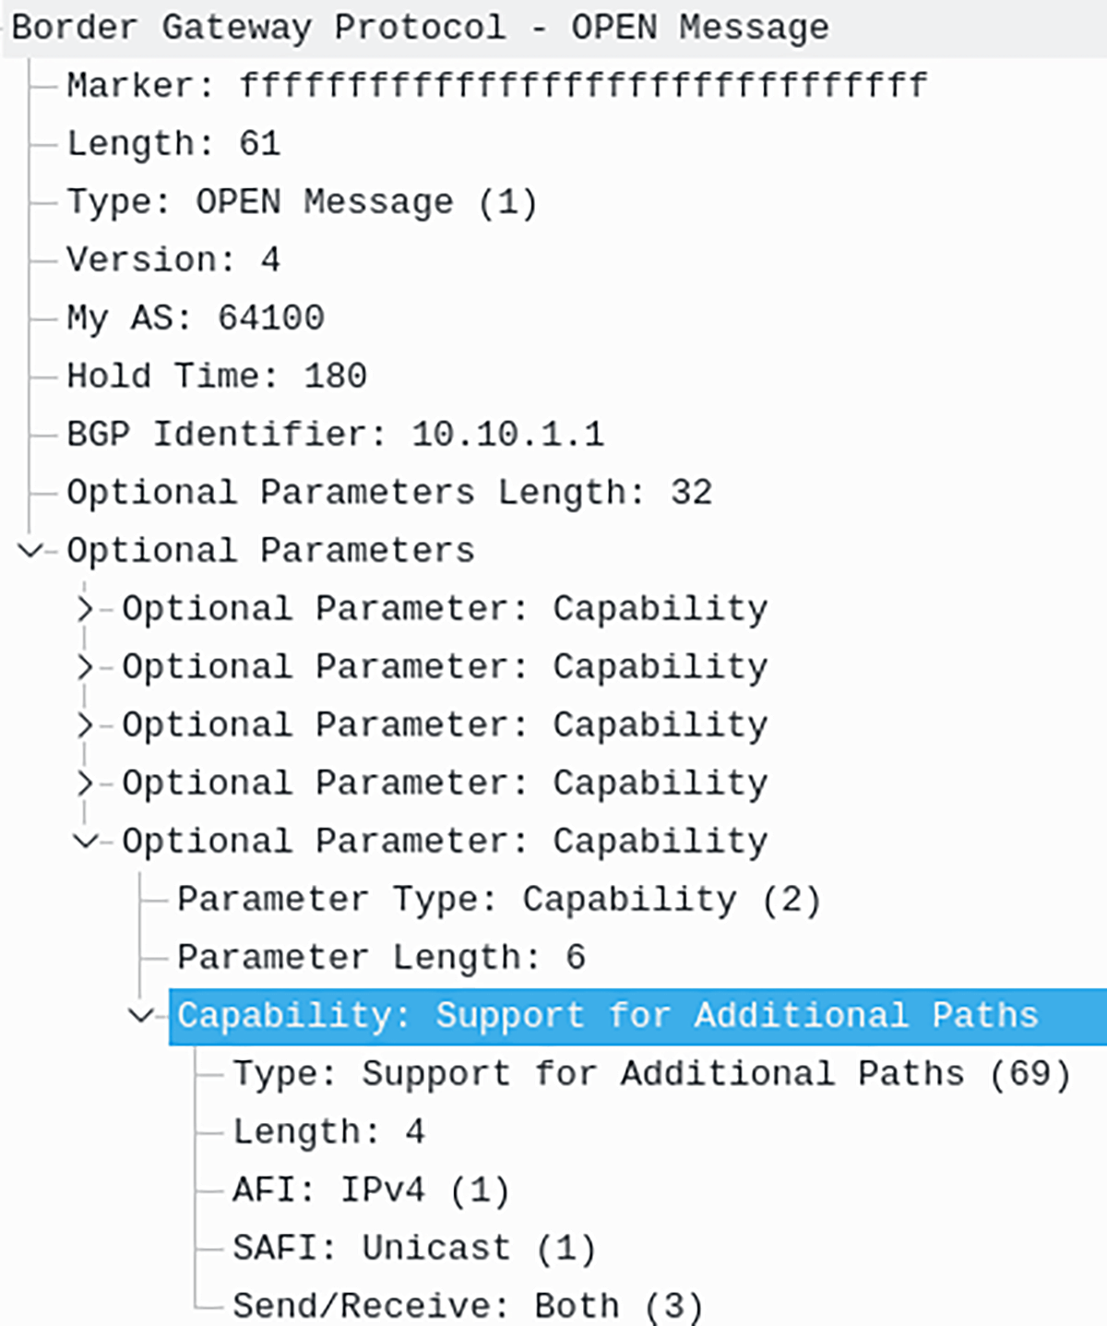
Task: Select the Hold Time: 180 row
Action: click(217, 376)
